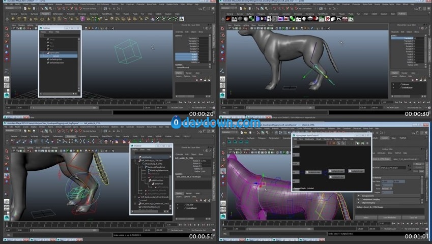Open Display menu in top-left Outliner window
This screenshot has width=432, height=244.
43,32
